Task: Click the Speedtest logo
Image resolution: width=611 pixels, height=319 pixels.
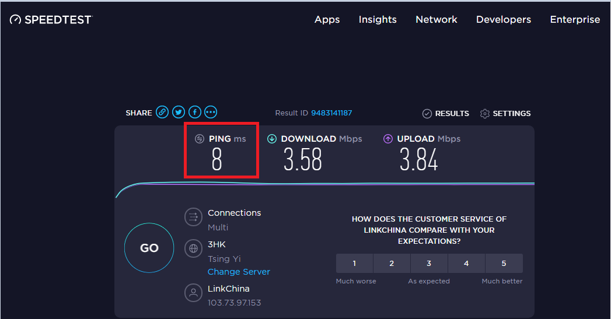Action: 51,19
